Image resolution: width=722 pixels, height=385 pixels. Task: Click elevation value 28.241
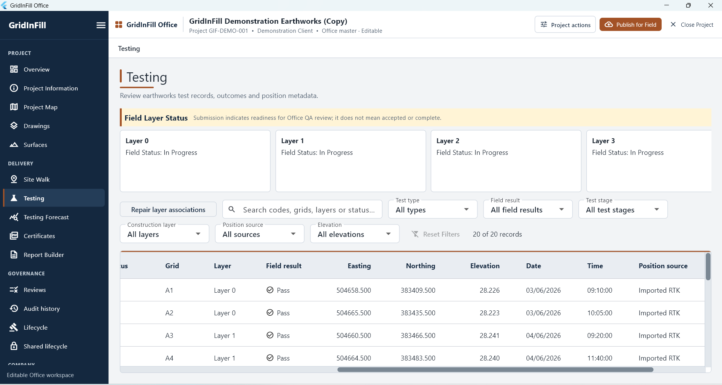[x=489, y=335]
